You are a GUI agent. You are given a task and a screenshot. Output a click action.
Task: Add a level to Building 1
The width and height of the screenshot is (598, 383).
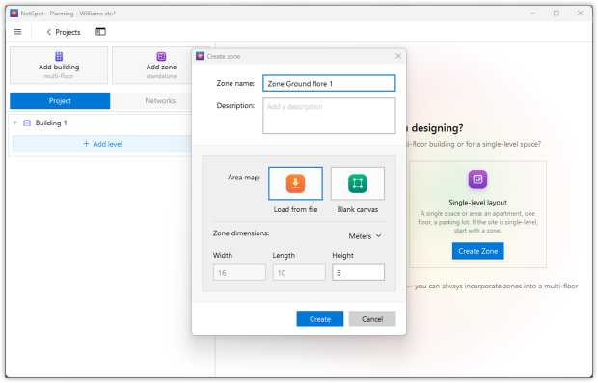102,144
